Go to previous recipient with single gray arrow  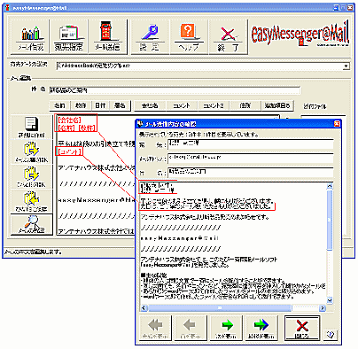tap(191, 328)
